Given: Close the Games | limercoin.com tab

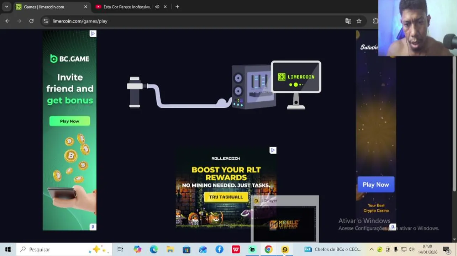Looking at the screenshot, I should click(85, 7).
